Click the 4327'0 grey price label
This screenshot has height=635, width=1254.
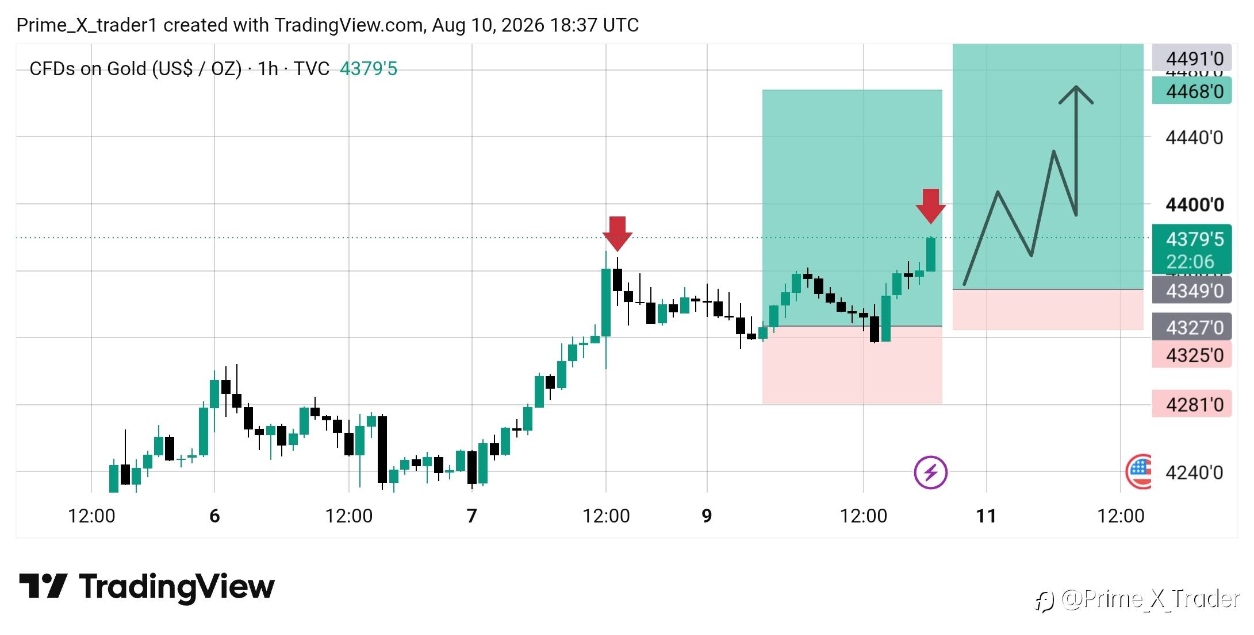1192,327
